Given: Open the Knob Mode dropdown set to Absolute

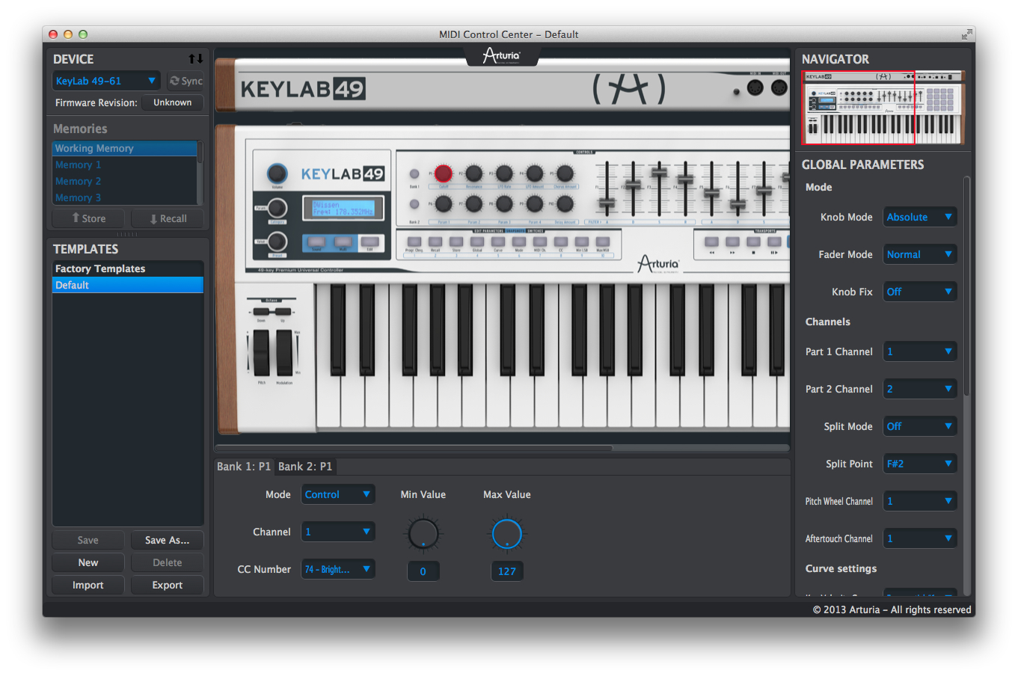Looking at the screenshot, I should [x=919, y=216].
